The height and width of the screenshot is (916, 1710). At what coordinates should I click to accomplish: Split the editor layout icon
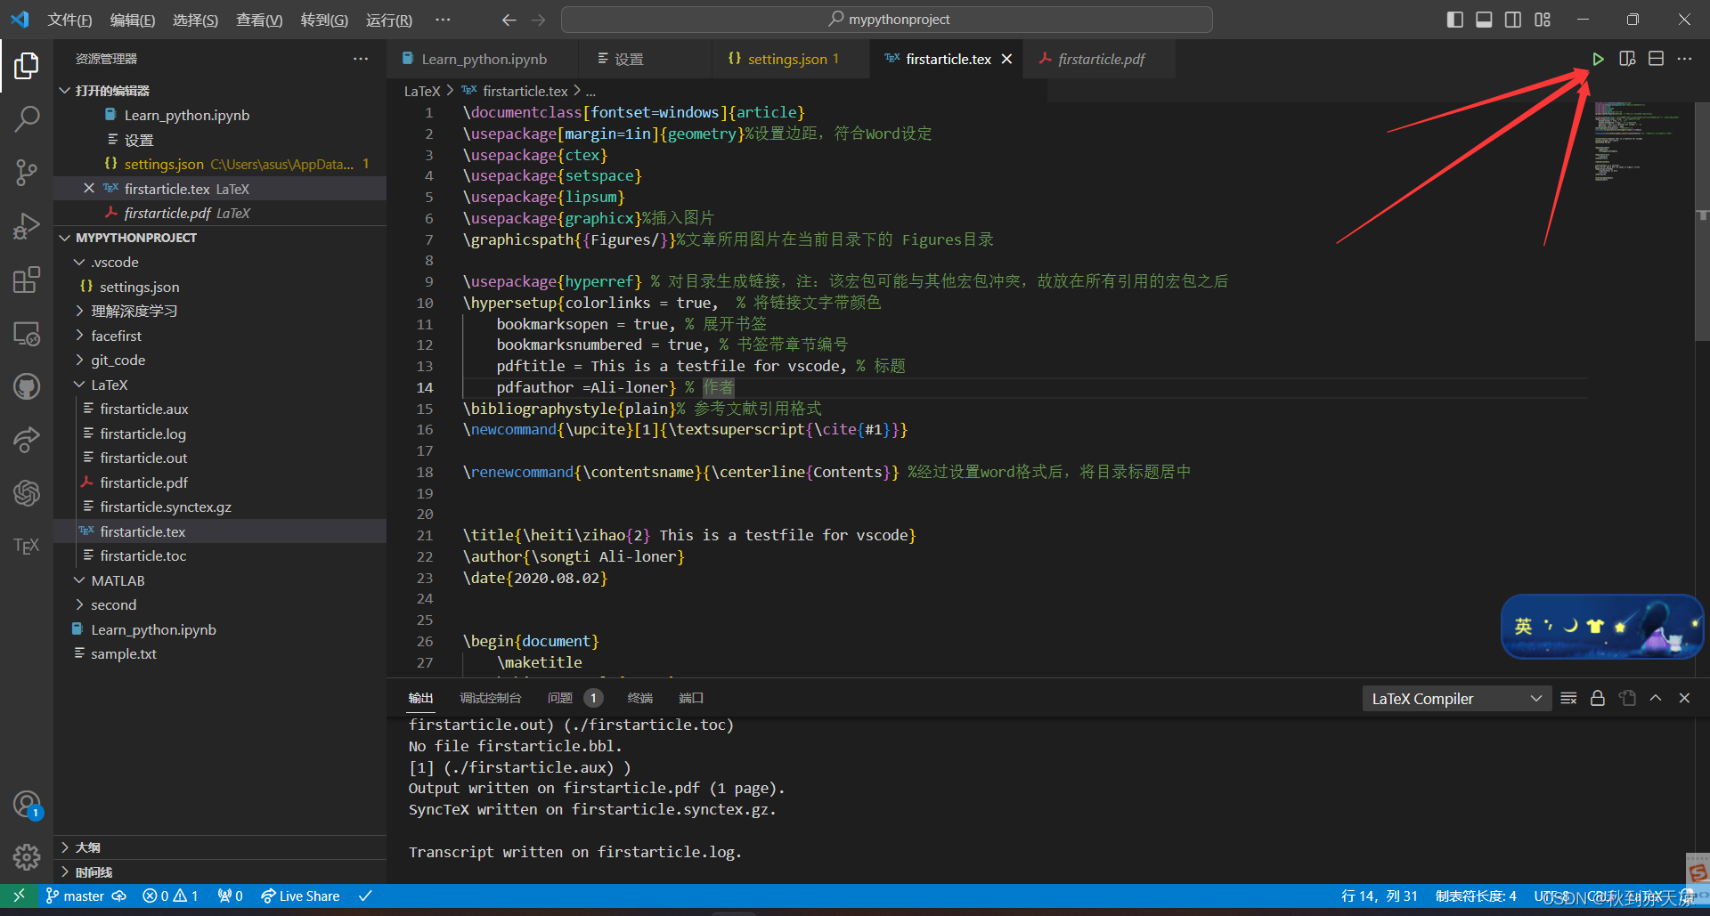coord(1656,59)
